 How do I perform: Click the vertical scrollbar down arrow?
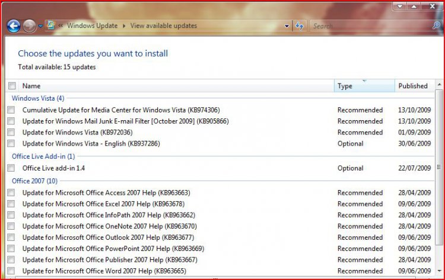click(x=439, y=271)
